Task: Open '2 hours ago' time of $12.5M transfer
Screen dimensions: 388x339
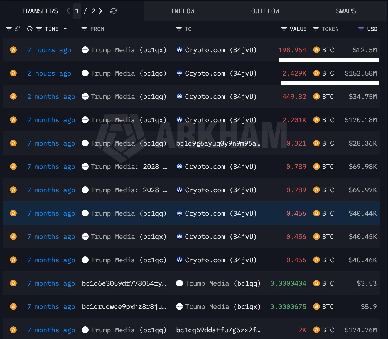Action: pyautogui.click(x=49, y=50)
